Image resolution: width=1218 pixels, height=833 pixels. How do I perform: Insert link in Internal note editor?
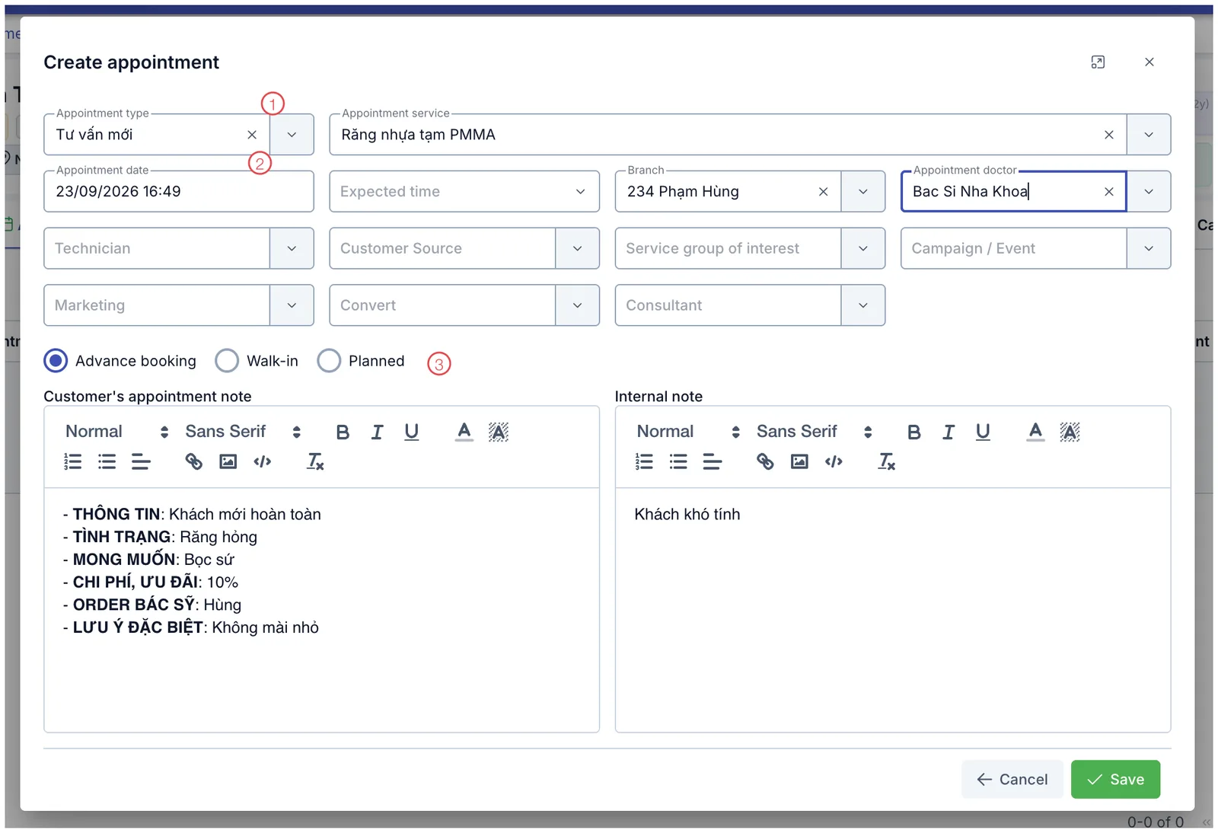[765, 461]
